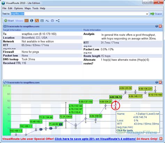The image size is (165, 143).
Task: Click the highlighted 4.69.146.74 hop marker
Action: pyautogui.click(x=116, y=106)
